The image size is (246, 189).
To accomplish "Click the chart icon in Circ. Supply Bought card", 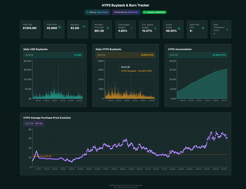I will click(156, 28).
